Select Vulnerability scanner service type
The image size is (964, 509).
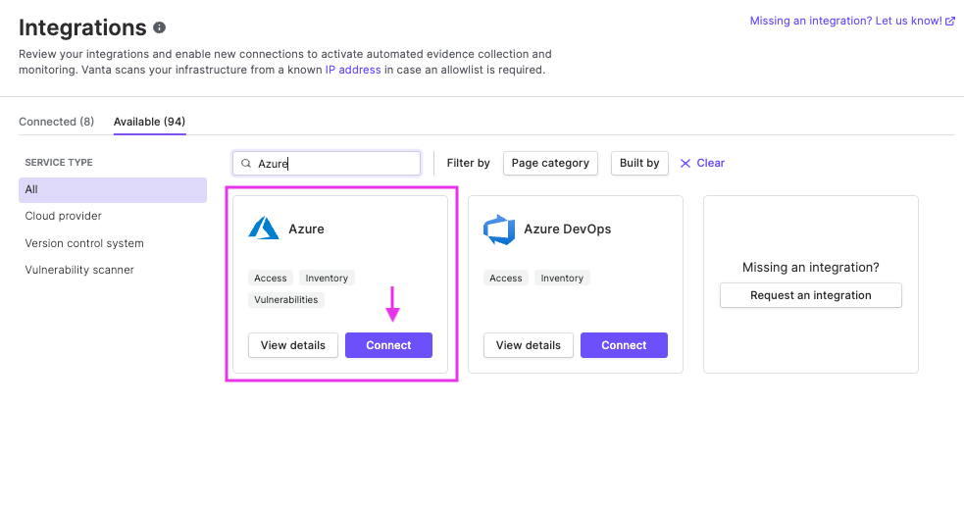tap(79, 270)
